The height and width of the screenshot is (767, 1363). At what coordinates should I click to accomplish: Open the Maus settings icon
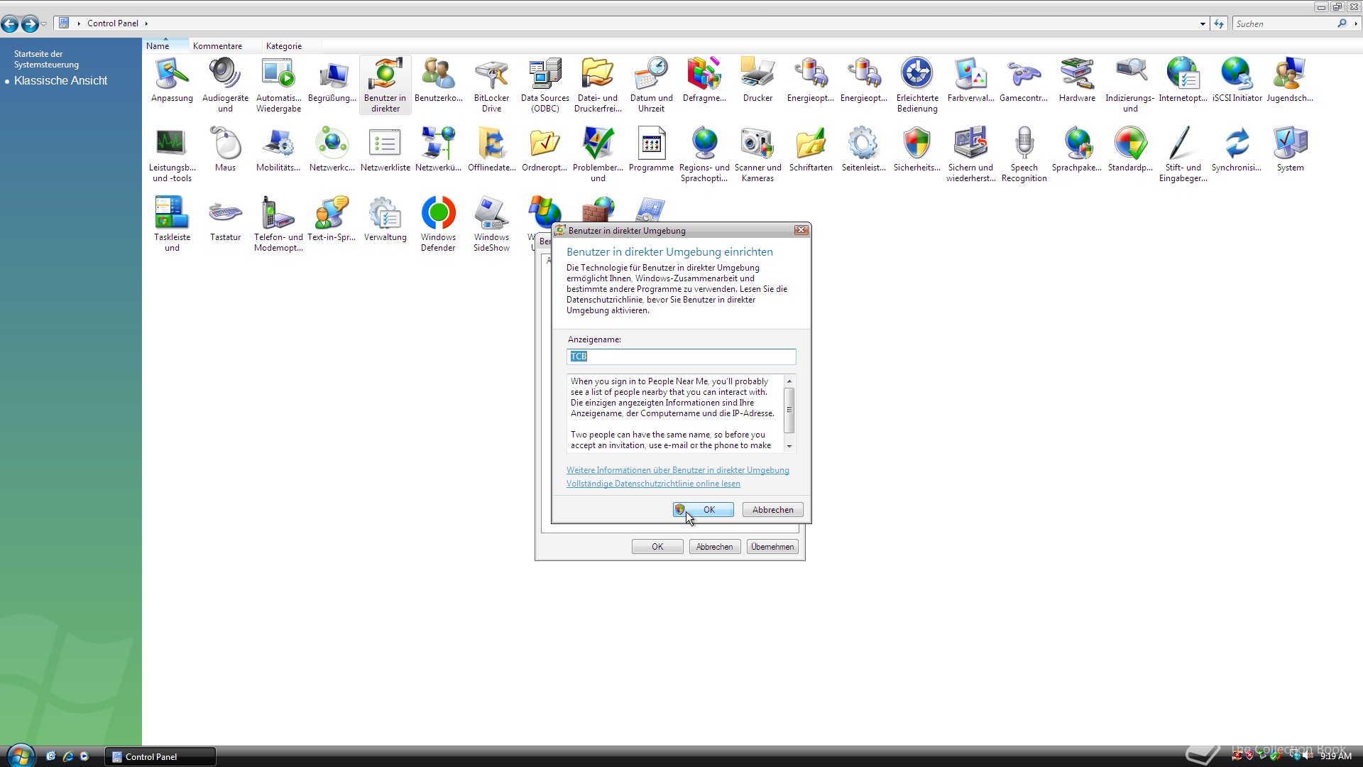click(x=225, y=149)
